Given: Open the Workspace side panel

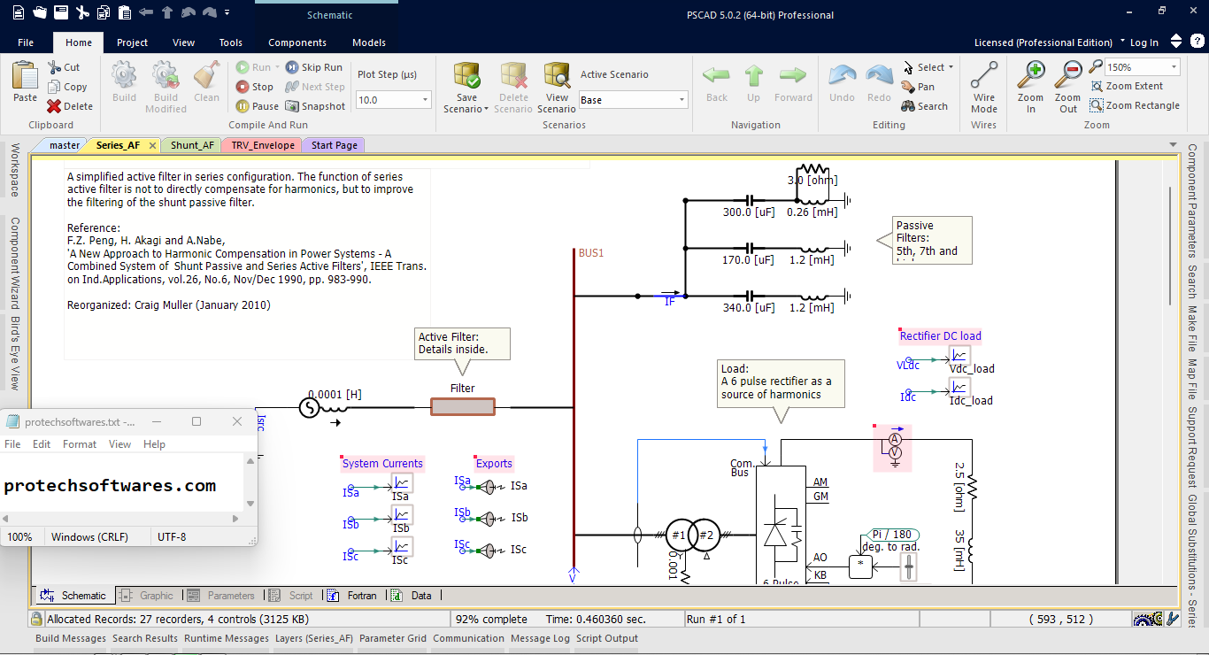Looking at the screenshot, I should point(14,170).
